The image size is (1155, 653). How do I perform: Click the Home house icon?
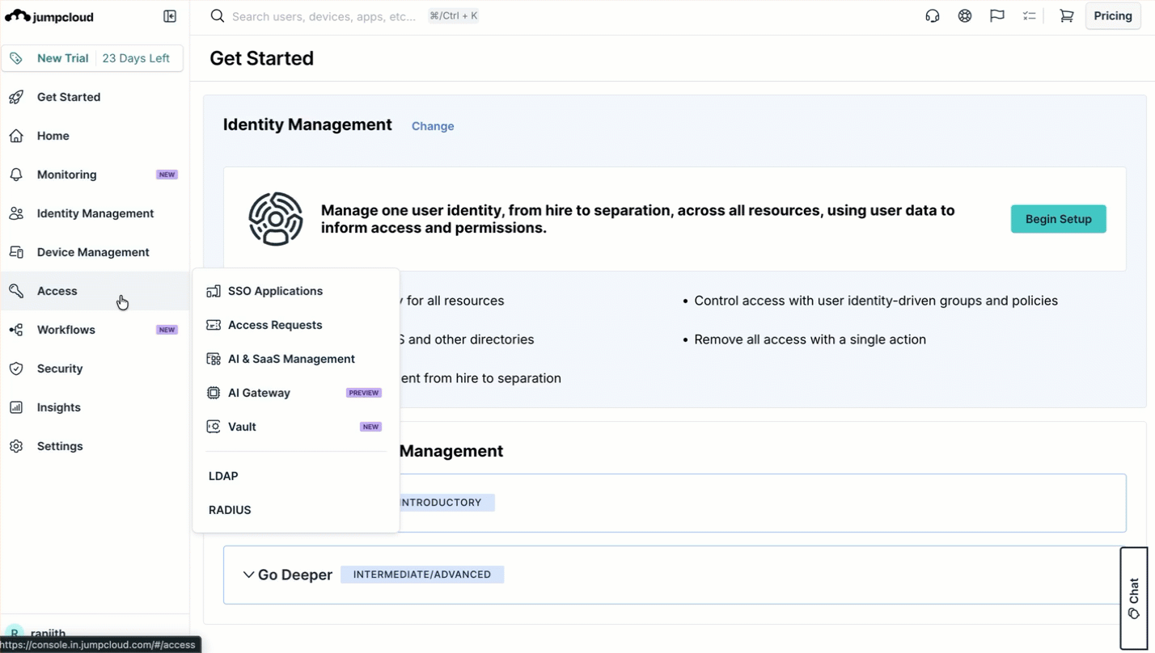tap(16, 136)
